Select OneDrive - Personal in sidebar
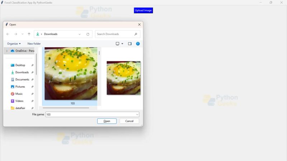This screenshot has width=287, height=161. pyautogui.click(x=22, y=51)
